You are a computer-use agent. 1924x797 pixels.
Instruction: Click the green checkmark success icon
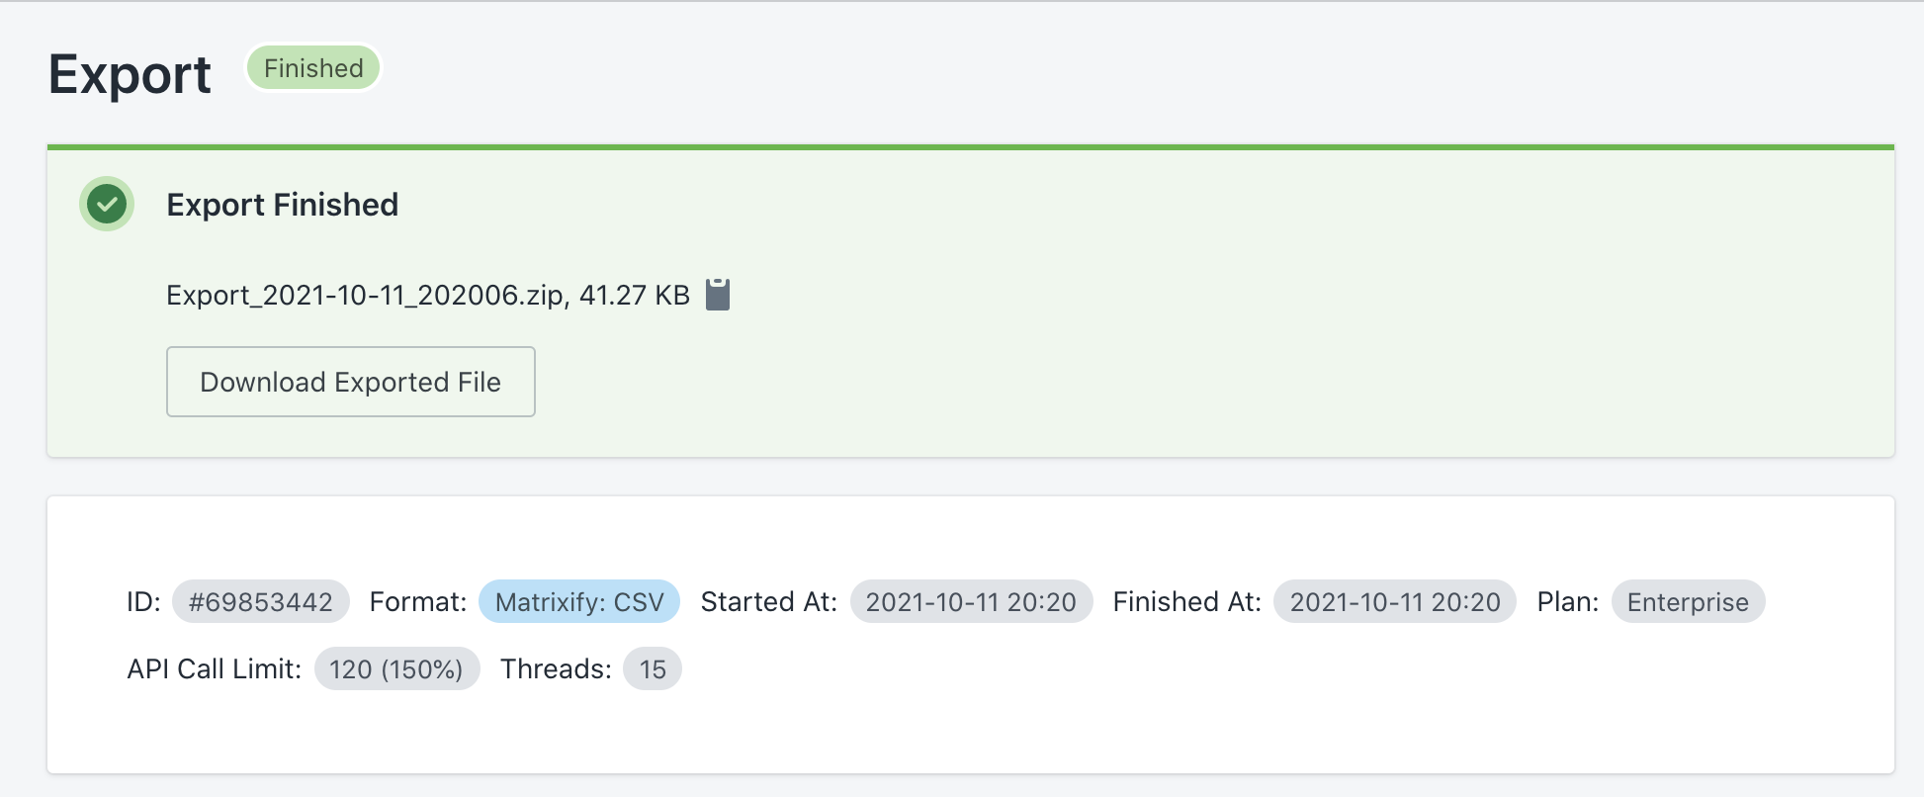pyautogui.click(x=107, y=205)
